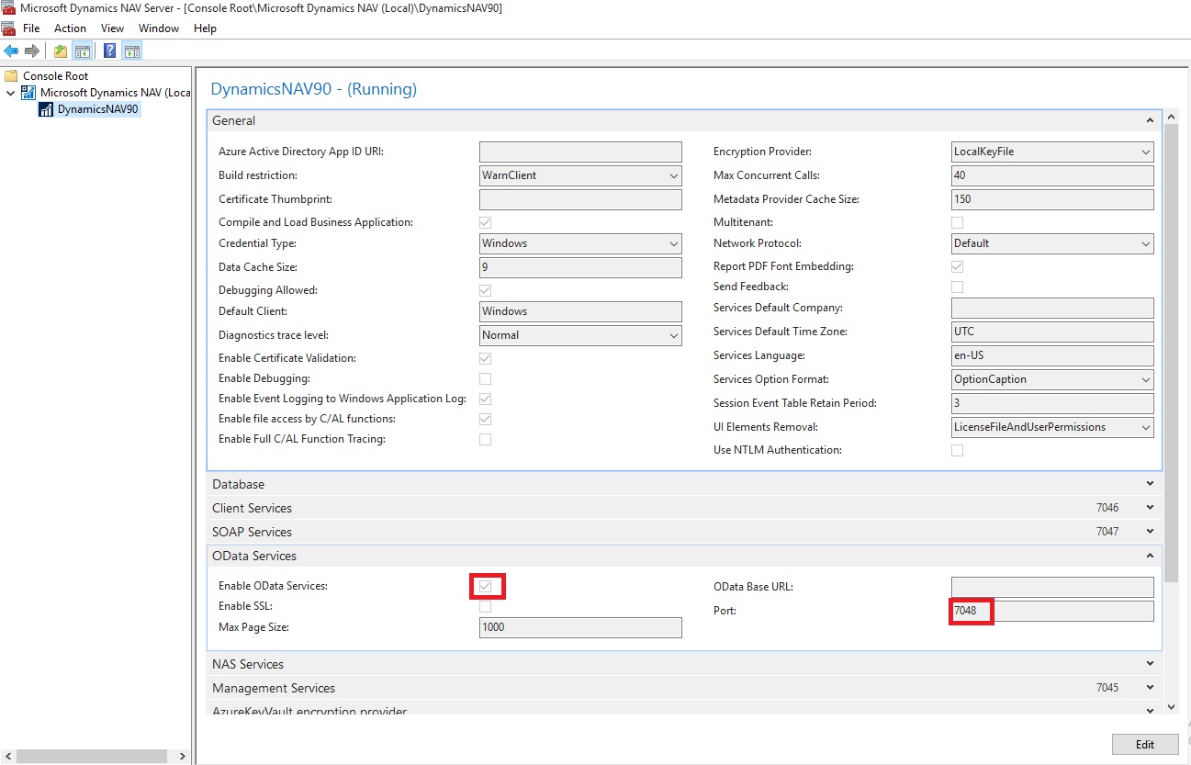Open the Window menu
Viewport: 1191px width, 765px height.
tap(158, 28)
